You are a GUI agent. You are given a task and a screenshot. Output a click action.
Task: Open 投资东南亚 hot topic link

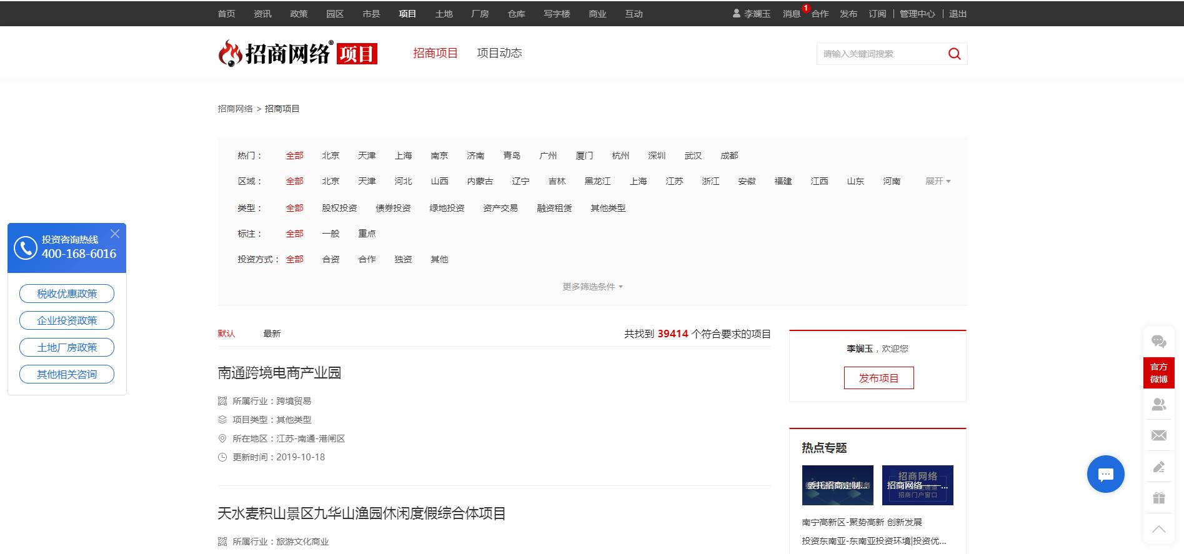874,541
